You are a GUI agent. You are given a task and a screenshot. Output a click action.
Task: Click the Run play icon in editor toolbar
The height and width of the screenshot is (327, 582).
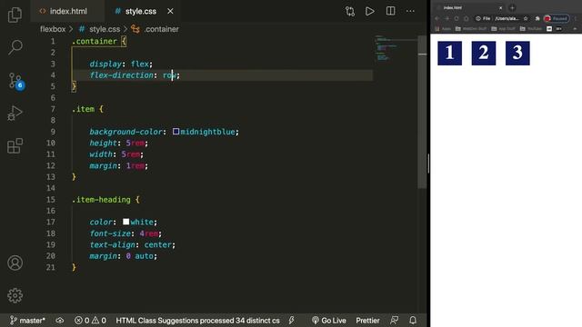370,11
